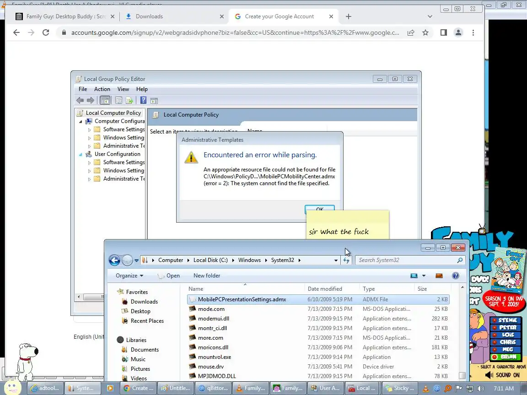Expand Administrative Templates under User Configuration

pos(89,179)
